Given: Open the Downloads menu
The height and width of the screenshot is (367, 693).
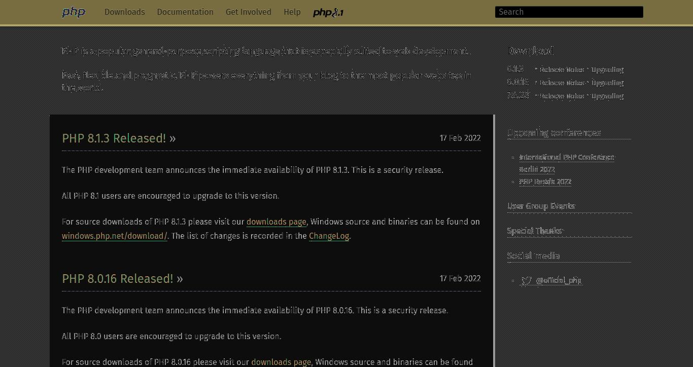Looking at the screenshot, I should click(125, 12).
